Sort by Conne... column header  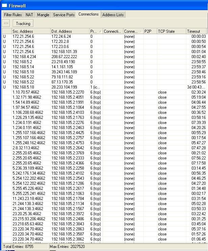[133, 31]
